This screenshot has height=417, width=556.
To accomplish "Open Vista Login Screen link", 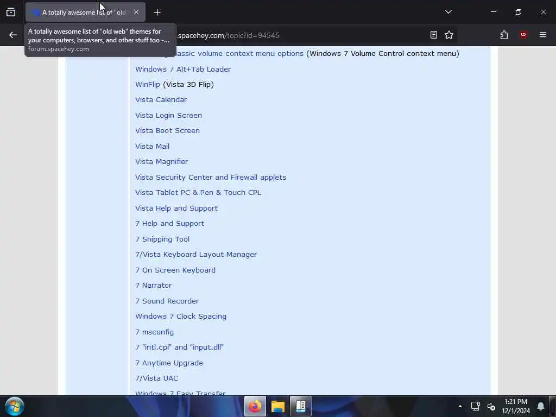I will click(x=168, y=115).
